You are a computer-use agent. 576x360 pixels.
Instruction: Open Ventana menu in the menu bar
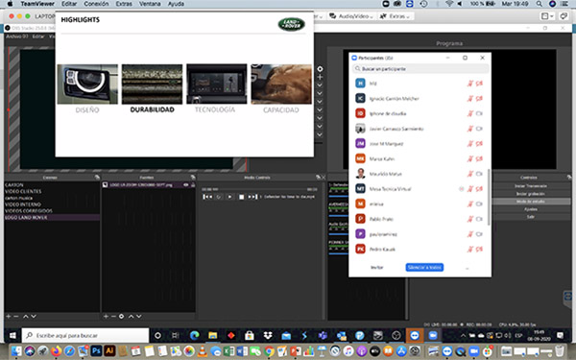tap(150, 4)
